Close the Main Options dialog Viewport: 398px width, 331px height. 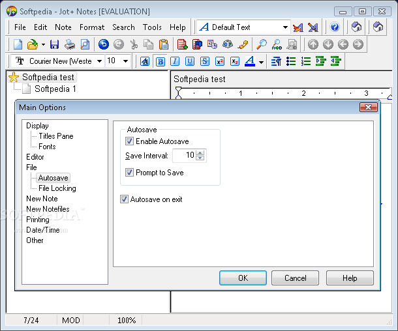[369, 108]
